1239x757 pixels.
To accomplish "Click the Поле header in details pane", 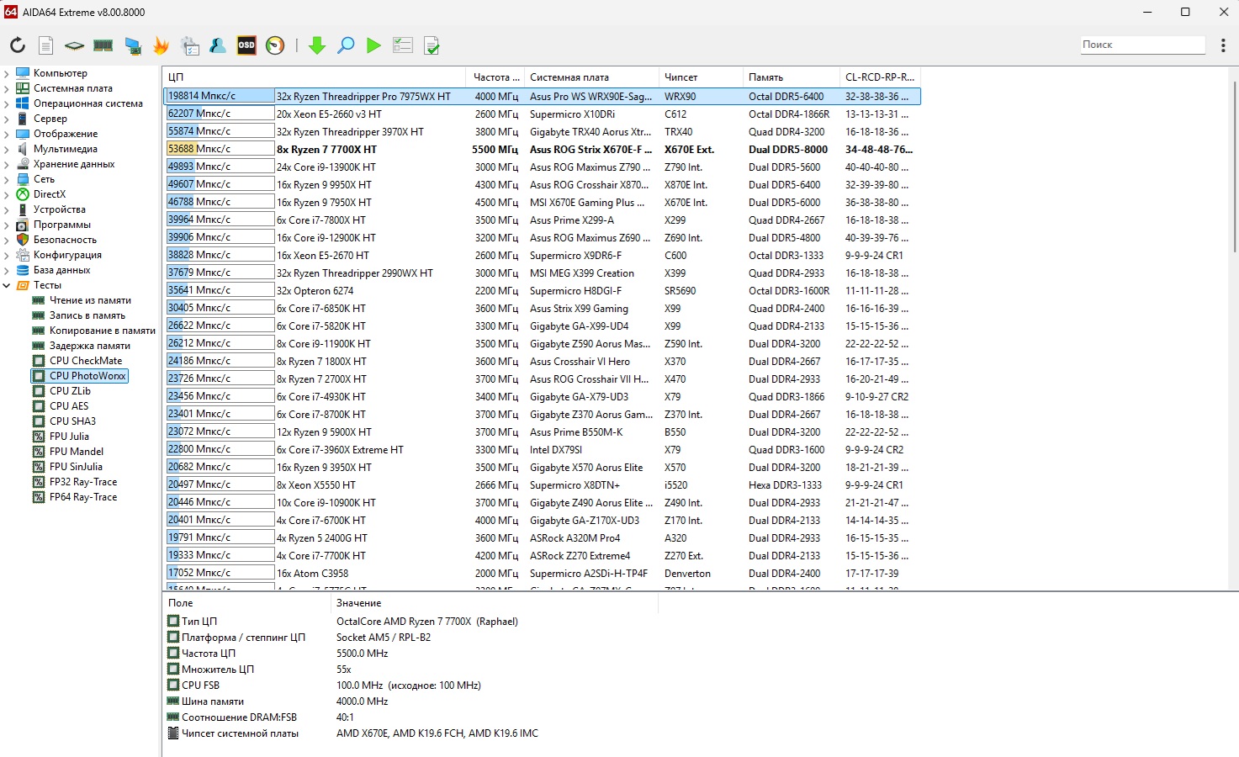I will tap(247, 603).
